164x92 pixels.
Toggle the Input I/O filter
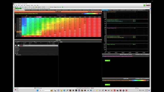(49, 43)
